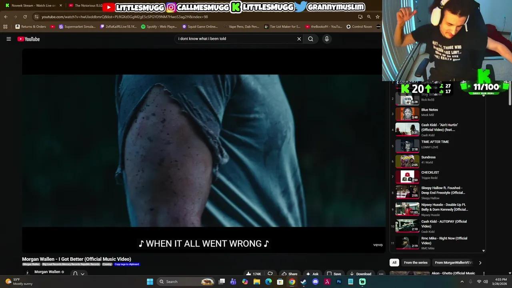Go to the YouTube home logo

[28, 39]
